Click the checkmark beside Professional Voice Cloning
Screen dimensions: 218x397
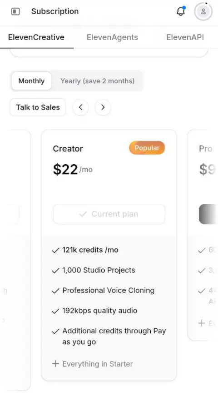coord(55,291)
